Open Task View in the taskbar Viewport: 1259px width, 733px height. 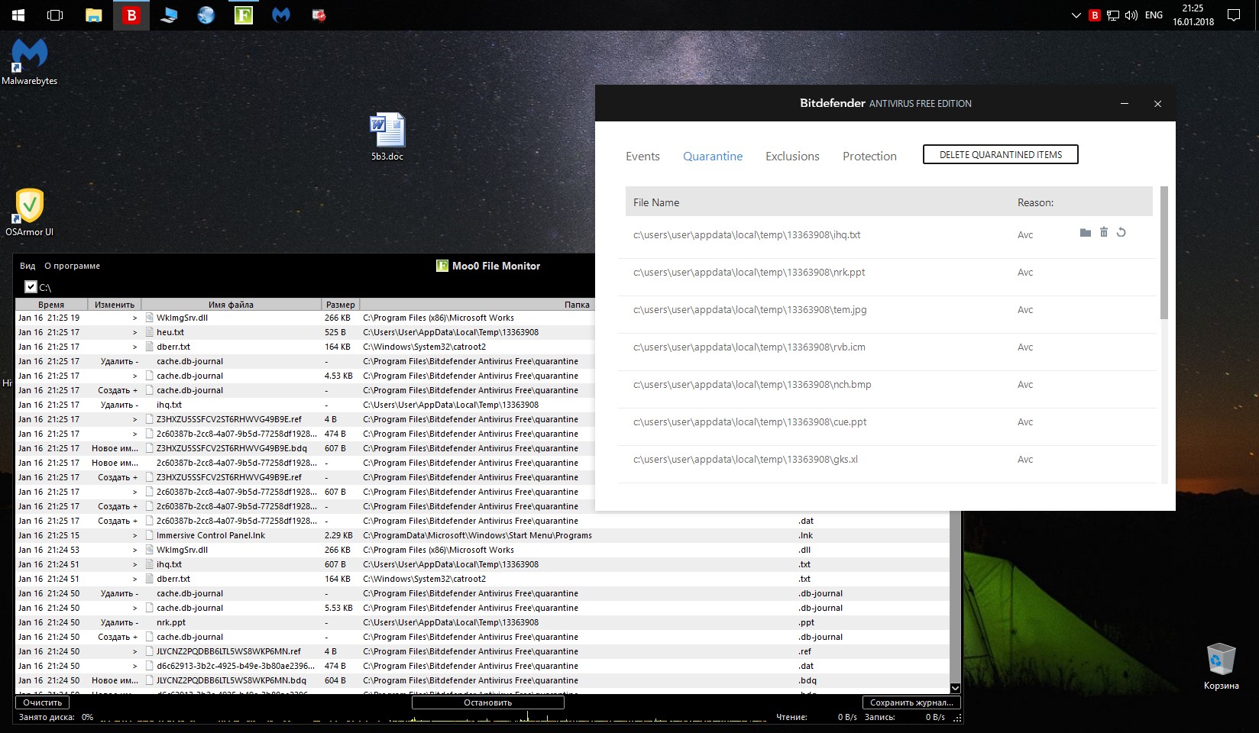55,15
